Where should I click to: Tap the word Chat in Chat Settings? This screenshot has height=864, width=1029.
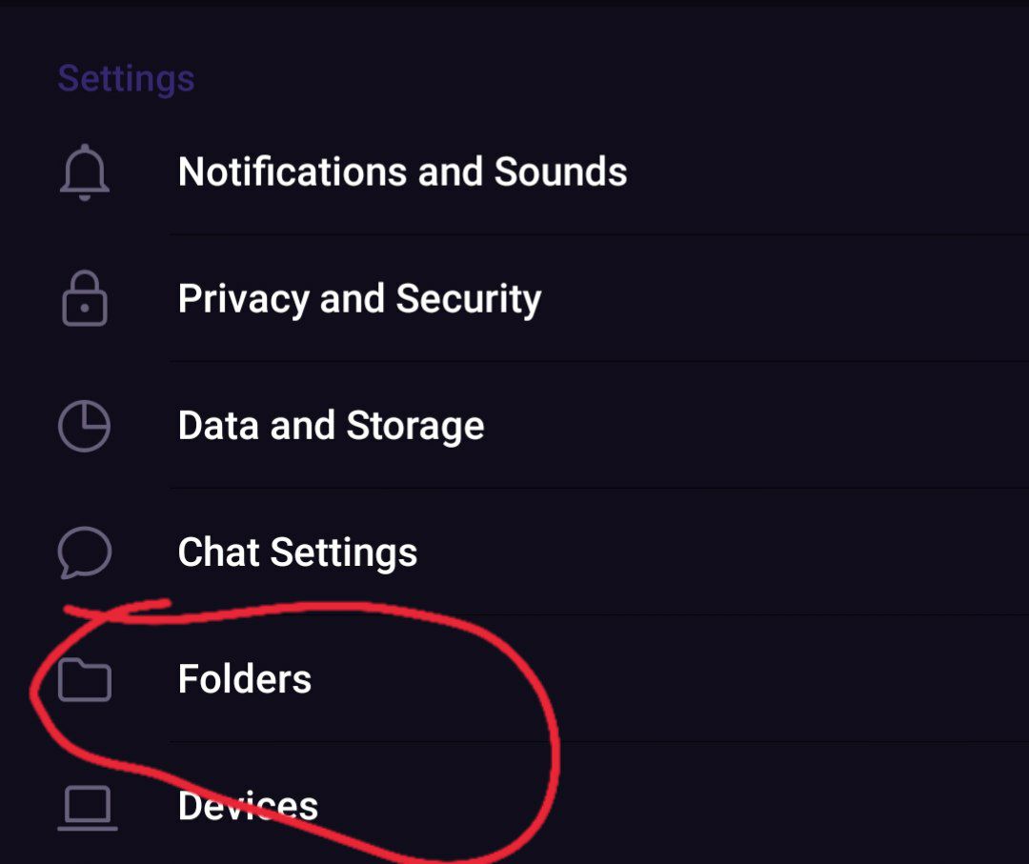[218, 552]
